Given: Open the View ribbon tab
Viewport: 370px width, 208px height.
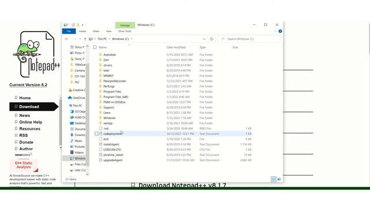Looking at the screenshot, I should coord(109,31).
